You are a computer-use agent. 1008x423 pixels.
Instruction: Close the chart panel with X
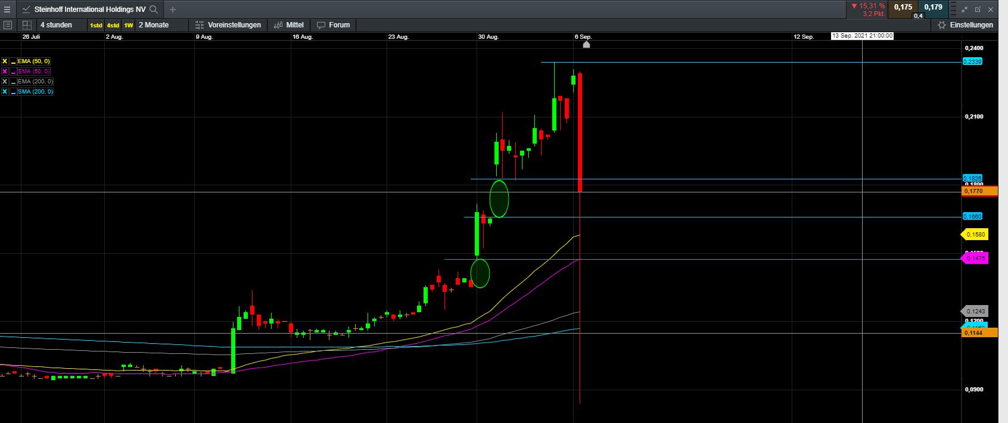click(x=992, y=10)
